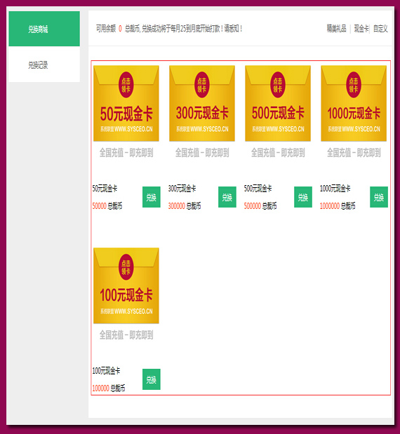The height and width of the screenshot is (434, 400).
Task: Click the 500000 总裁币 price text
Action: tap(260, 206)
